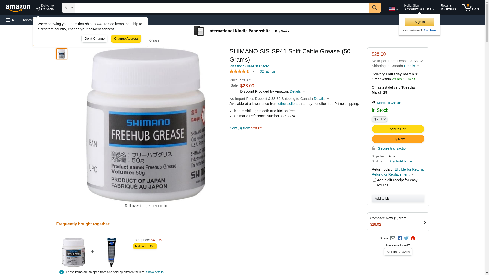Open the Visit the SHIMANO Store link
This screenshot has height=275, width=489.
coord(249,66)
